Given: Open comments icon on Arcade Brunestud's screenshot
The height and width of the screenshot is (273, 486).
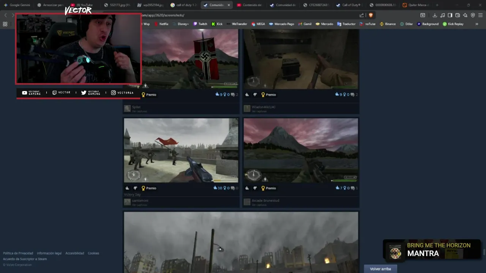Looking at the screenshot, I should pos(353,188).
